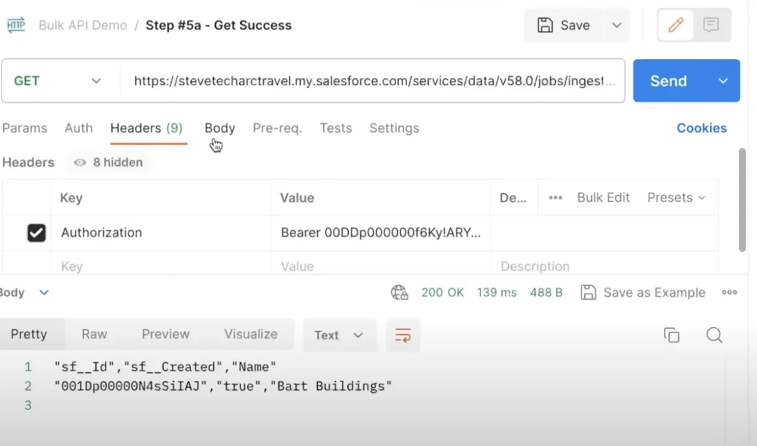This screenshot has height=446, width=757.
Task: Open response more options ellipsis
Action: (729, 293)
